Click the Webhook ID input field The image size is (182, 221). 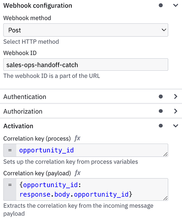[x=86, y=65]
